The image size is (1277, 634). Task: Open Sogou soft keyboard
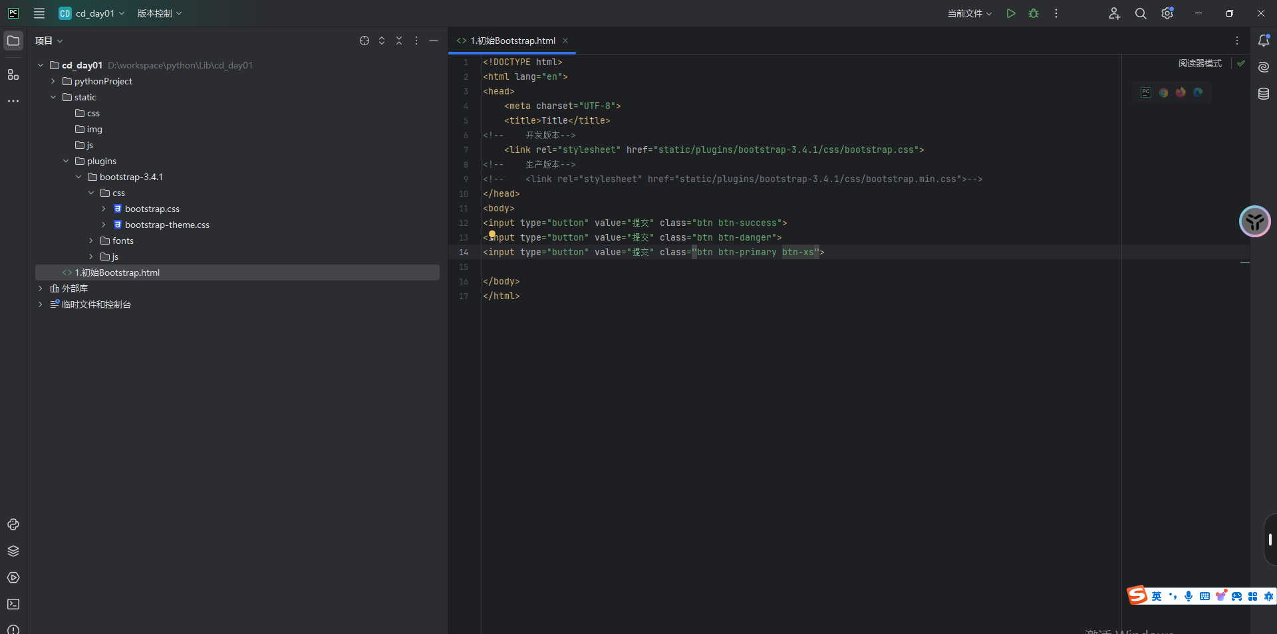(x=1205, y=596)
